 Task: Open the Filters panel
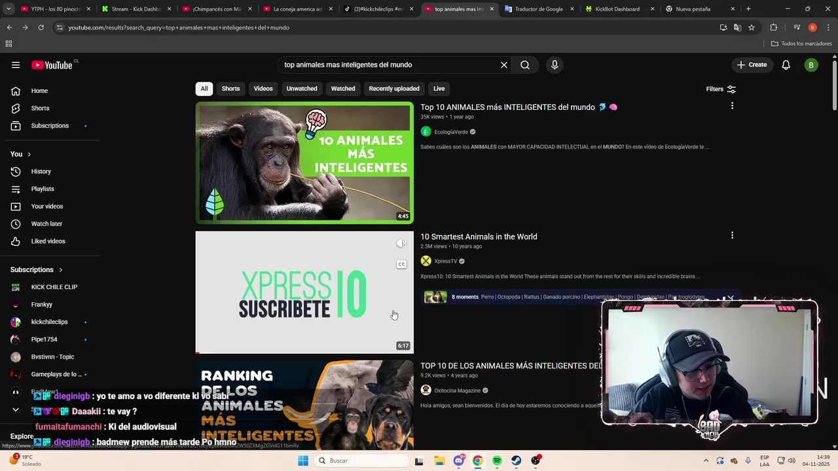pos(721,89)
